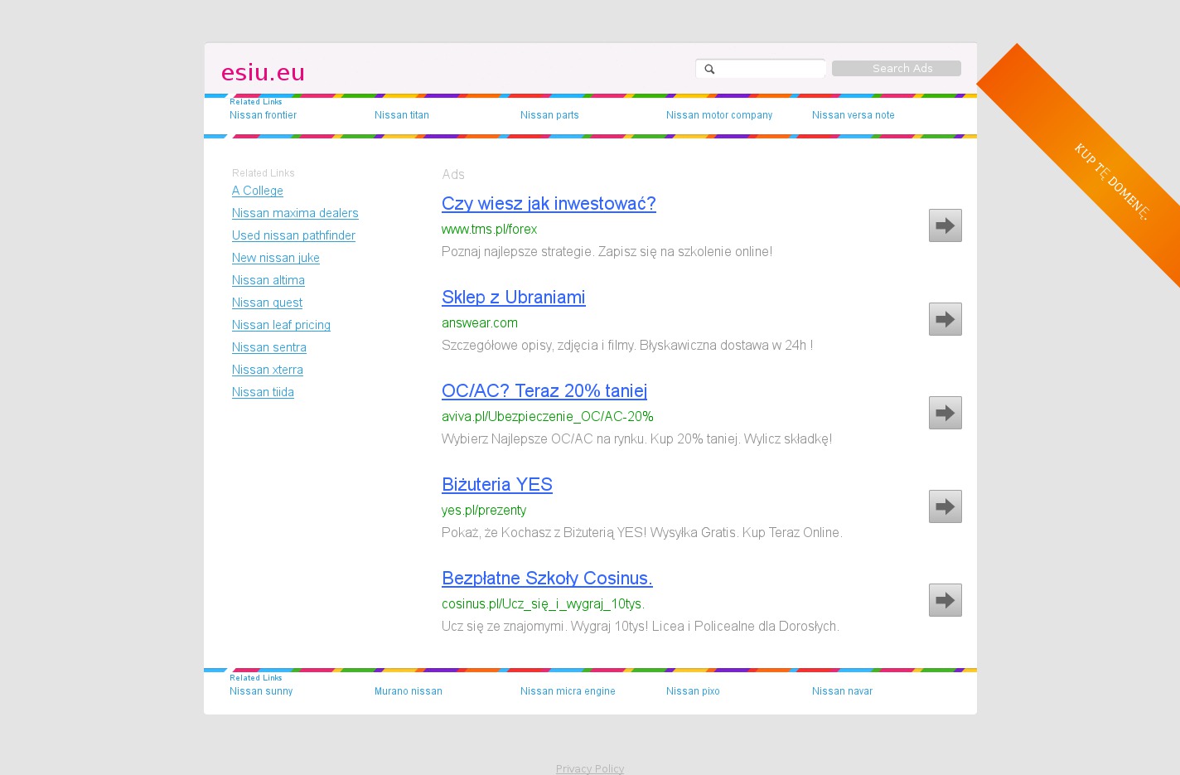Go to Nissan leaf pricing link
Viewport: 1180px width, 775px height.
click(x=281, y=325)
